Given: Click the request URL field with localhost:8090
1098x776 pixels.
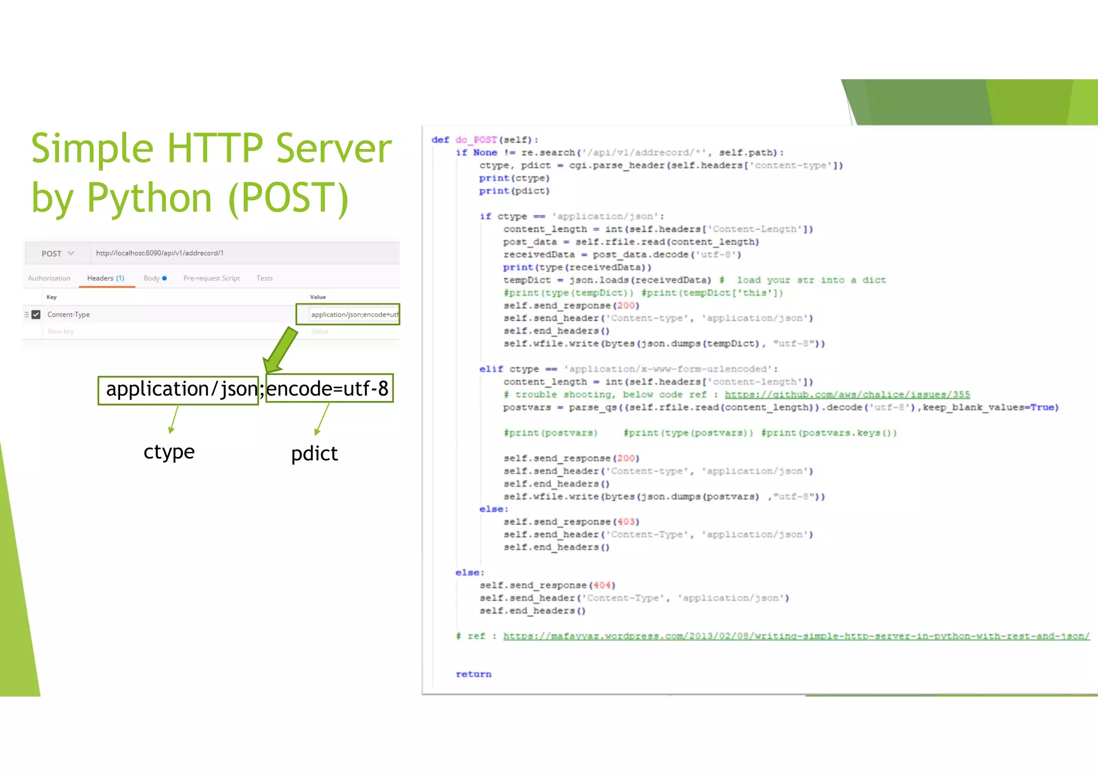Looking at the screenshot, I should pyautogui.click(x=245, y=253).
